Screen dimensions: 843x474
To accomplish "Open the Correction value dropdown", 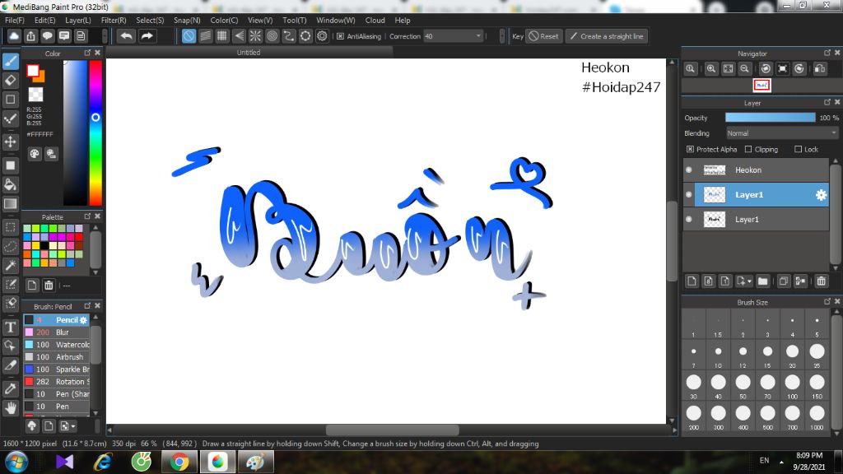I will tap(454, 36).
